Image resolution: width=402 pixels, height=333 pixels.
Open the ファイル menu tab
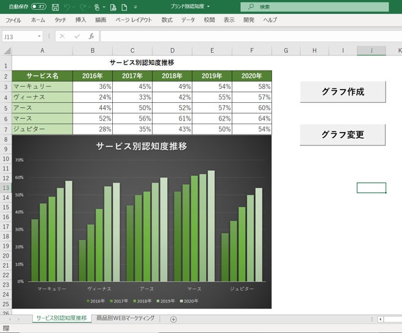point(13,20)
